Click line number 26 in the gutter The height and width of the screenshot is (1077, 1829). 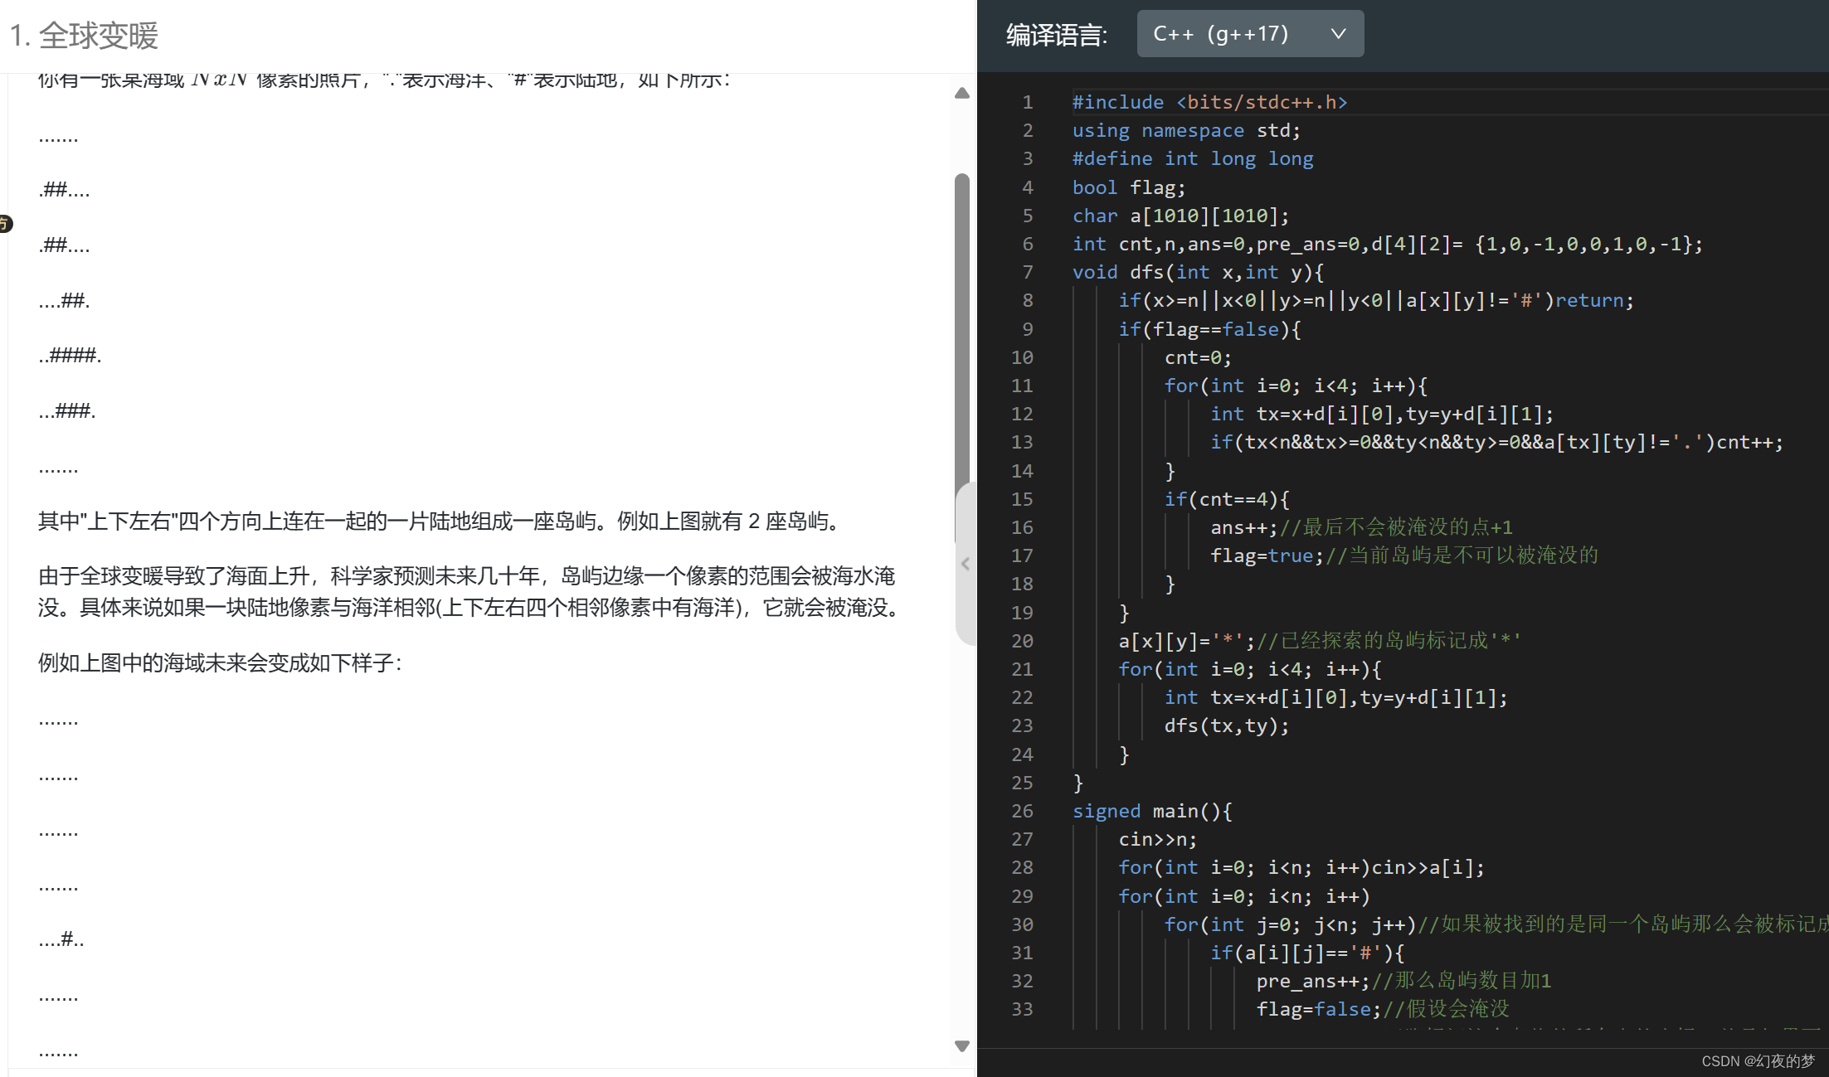pyautogui.click(x=1022, y=811)
